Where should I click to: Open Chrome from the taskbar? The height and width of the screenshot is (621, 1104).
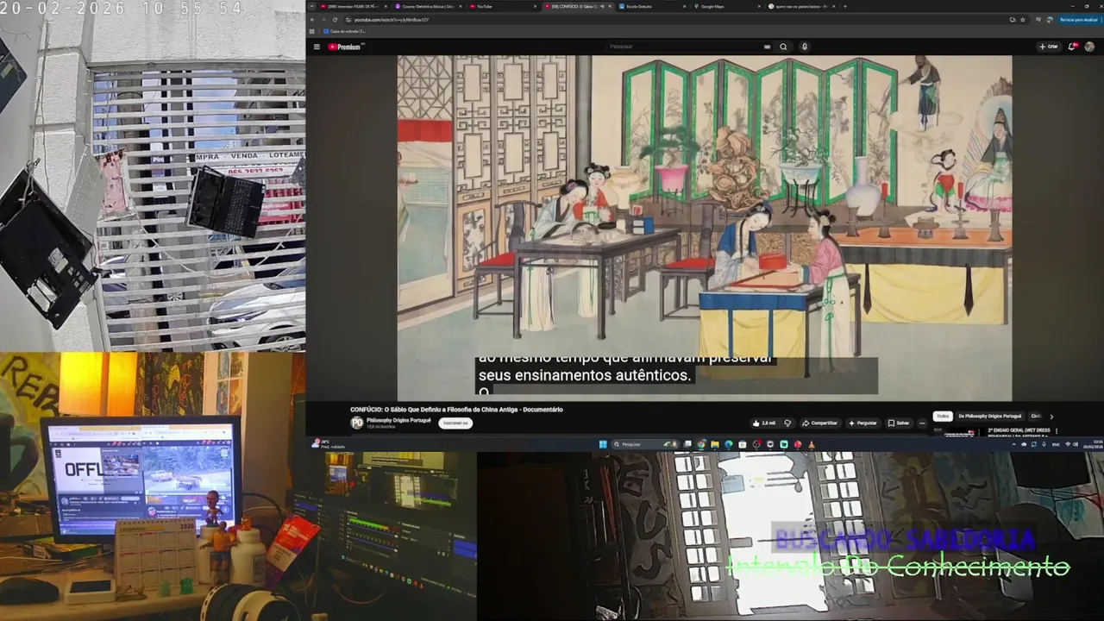tap(702, 444)
